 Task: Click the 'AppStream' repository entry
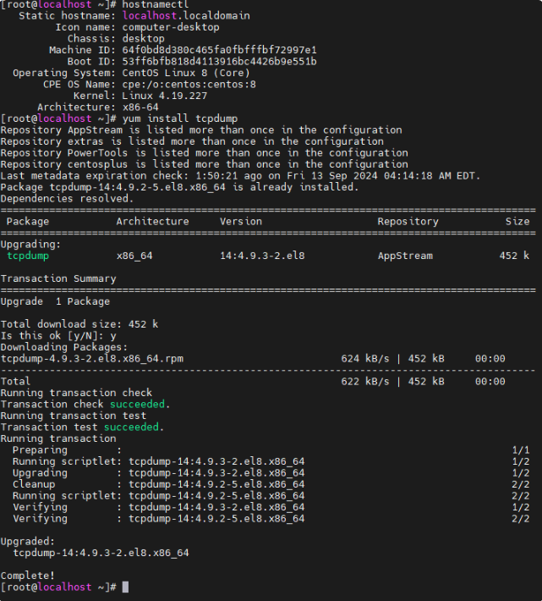coord(405,256)
